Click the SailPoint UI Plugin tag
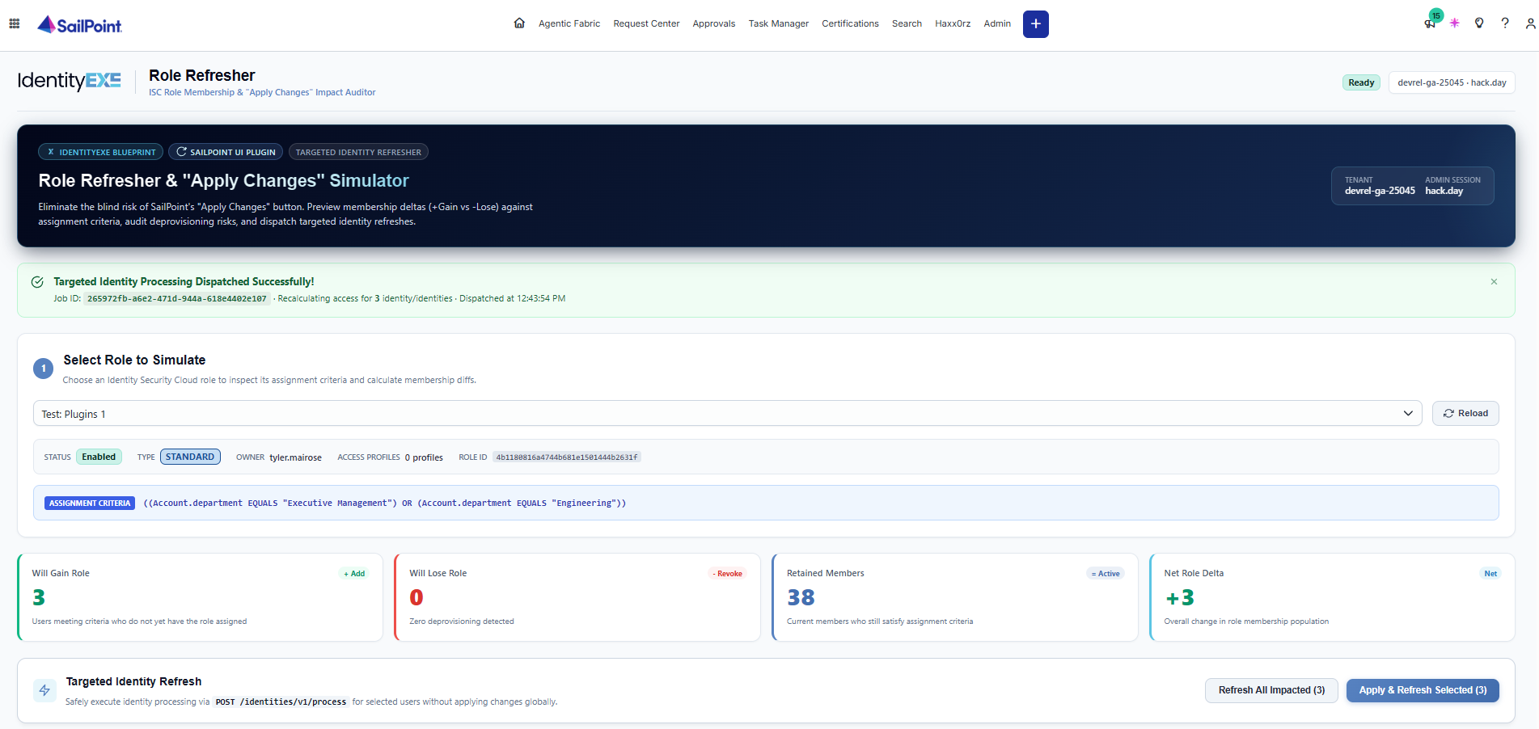The height and width of the screenshot is (729, 1539). 226,152
